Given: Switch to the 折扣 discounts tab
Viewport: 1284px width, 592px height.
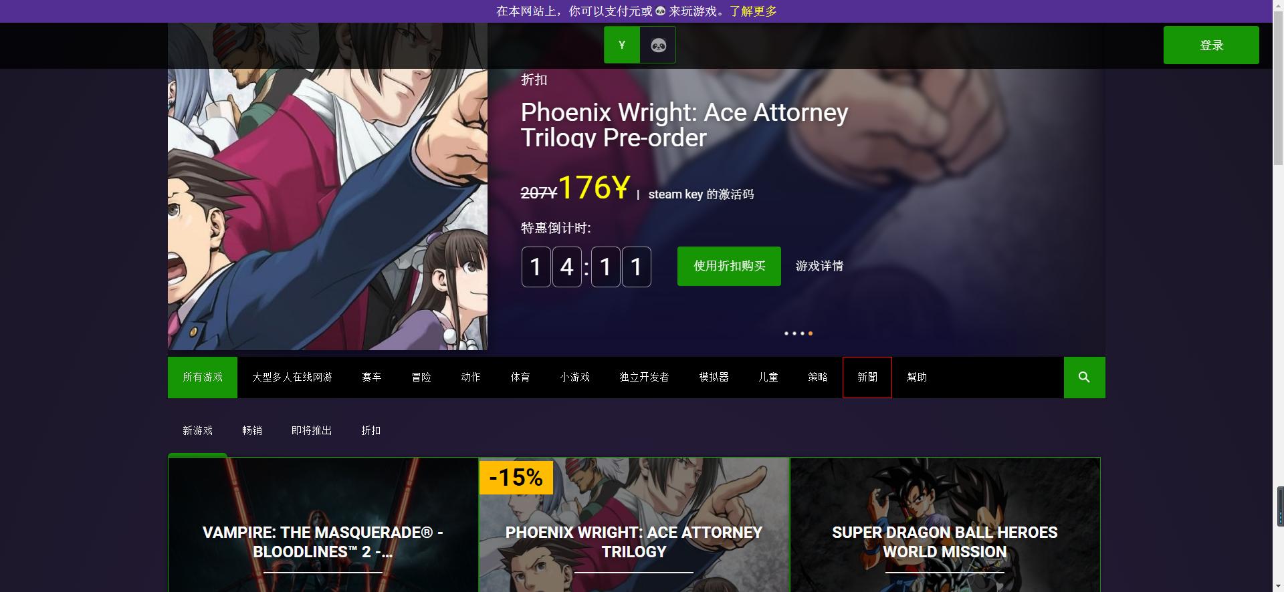Looking at the screenshot, I should (371, 431).
